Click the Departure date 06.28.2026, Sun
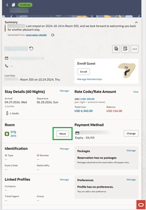Viewport: 146px width, 210px height. (x=48, y=102)
